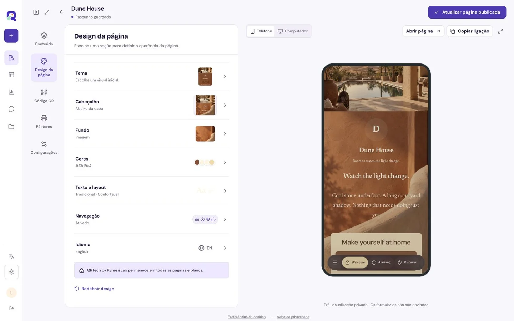The height and width of the screenshot is (321, 514).
Task: Click Copiar ligação button
Action: (x=469, y=31)
